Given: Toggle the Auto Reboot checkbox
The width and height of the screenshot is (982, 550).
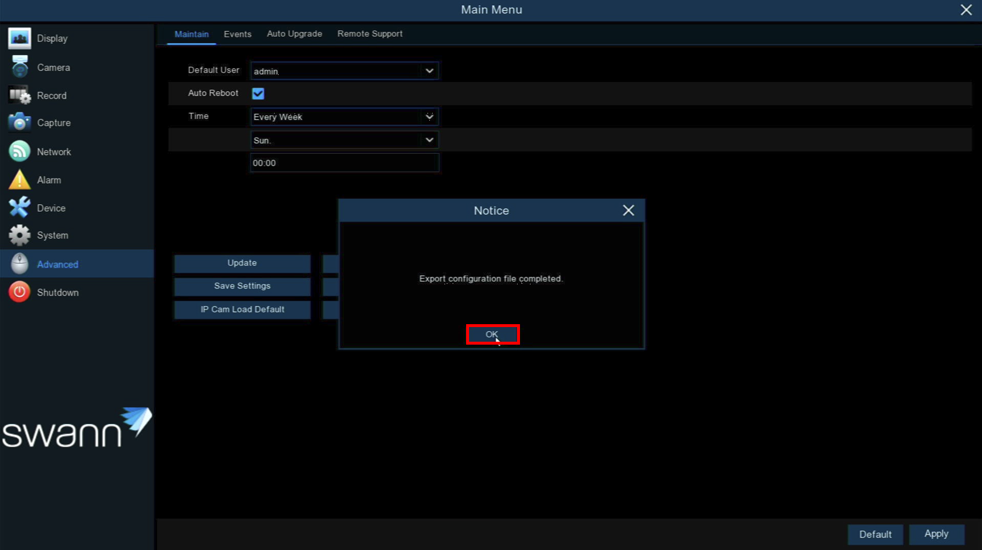Looking at the screenshot, I should (x=258, y=94).
